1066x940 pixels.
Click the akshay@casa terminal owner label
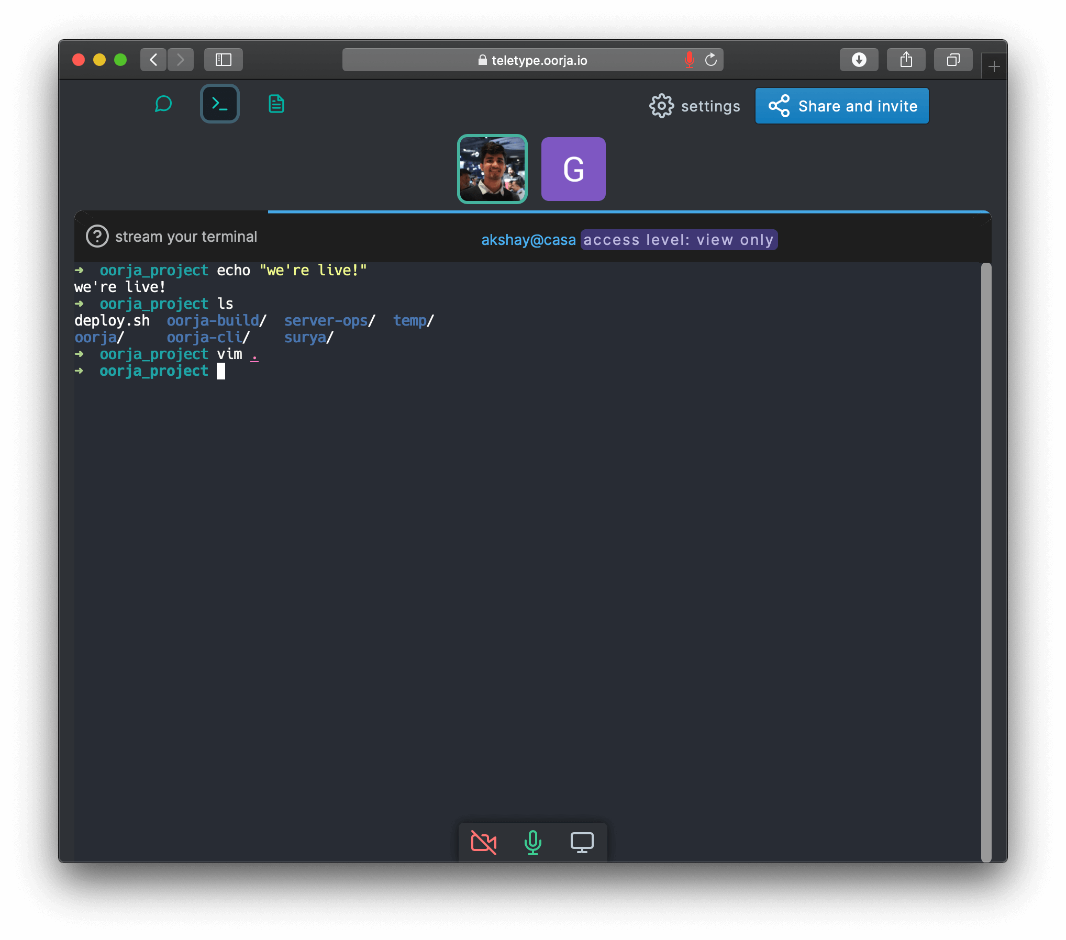528,240
